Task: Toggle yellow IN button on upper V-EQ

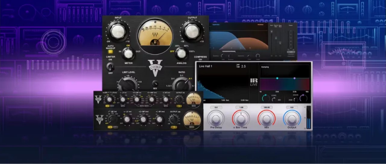Action: pos(107,106)
